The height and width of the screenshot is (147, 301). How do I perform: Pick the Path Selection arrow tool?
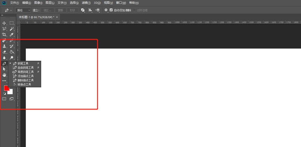tap(4, 69)
